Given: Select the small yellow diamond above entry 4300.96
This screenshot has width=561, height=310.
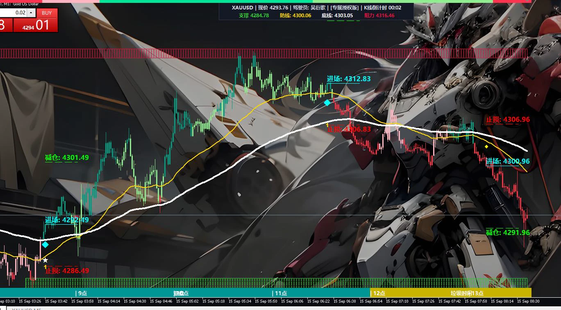Looking at the screenshot, I should (x=486, y=146).
